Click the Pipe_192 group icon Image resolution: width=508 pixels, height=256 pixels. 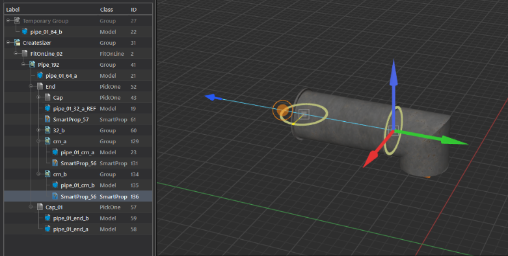[32, 65]
